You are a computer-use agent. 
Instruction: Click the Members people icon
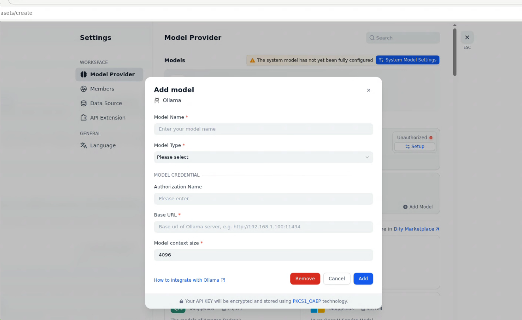(83, 89)
